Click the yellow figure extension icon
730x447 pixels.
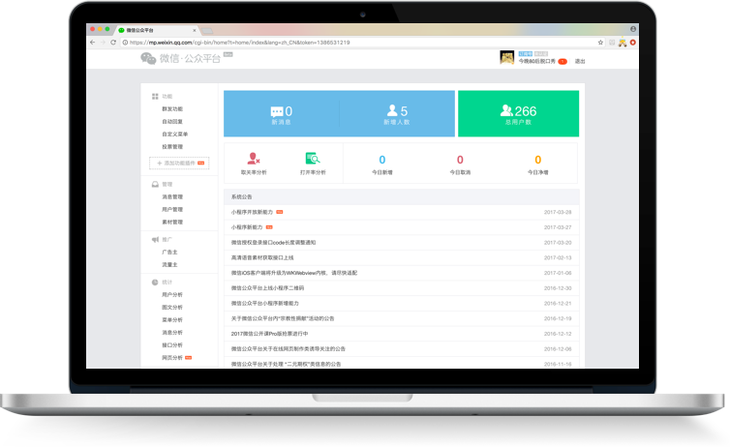pyautogui.click(x=623, y=43)
